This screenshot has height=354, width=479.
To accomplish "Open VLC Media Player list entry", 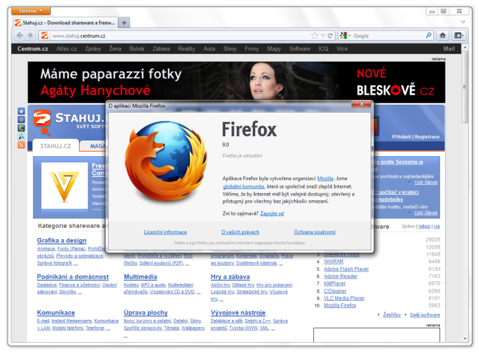I will (344, 298).
